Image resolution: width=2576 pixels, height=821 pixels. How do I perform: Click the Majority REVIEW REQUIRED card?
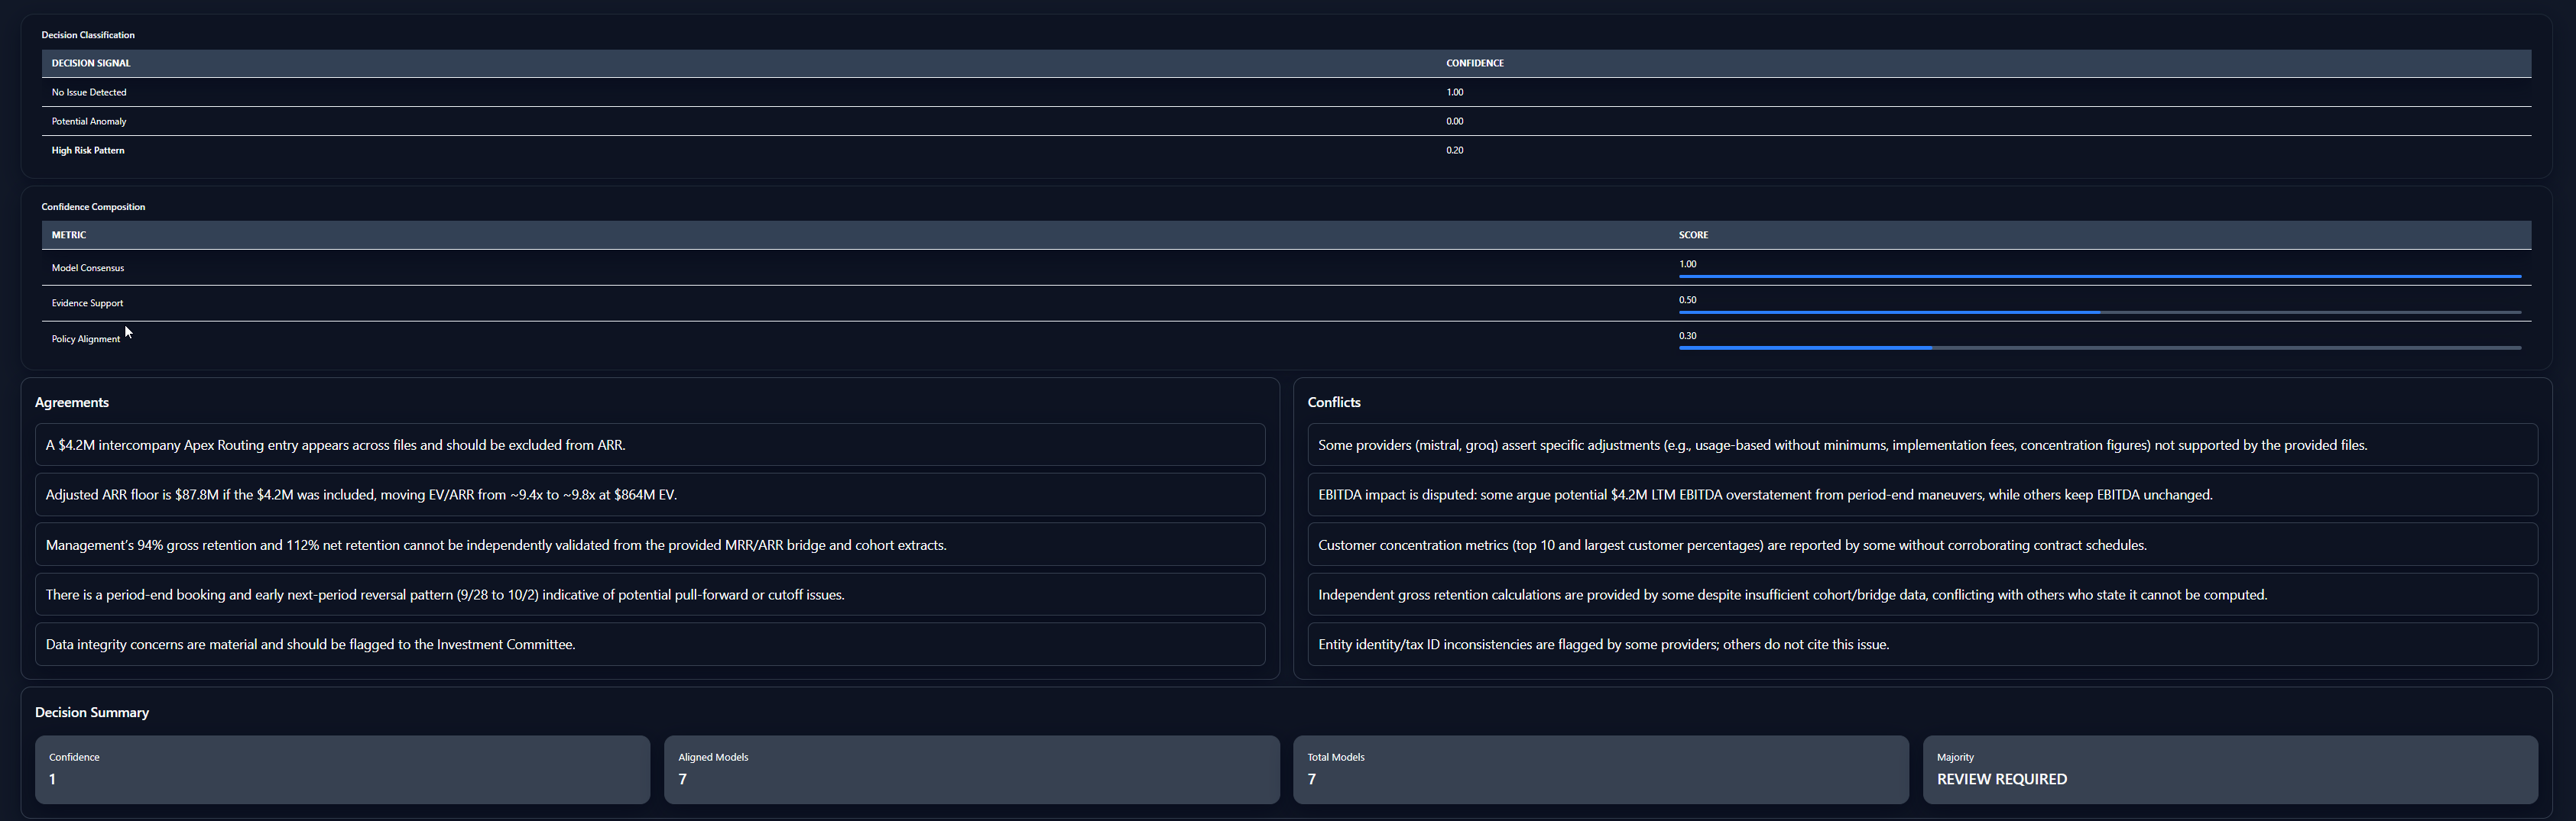click(x=2230, y=769)
